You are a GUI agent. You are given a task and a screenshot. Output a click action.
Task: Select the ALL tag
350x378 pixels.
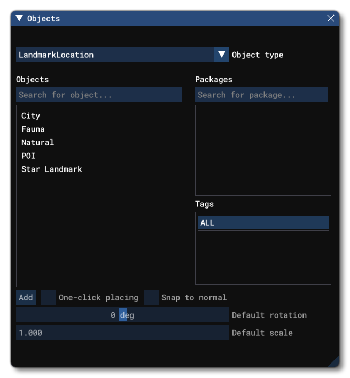click(x=263, y=223)
